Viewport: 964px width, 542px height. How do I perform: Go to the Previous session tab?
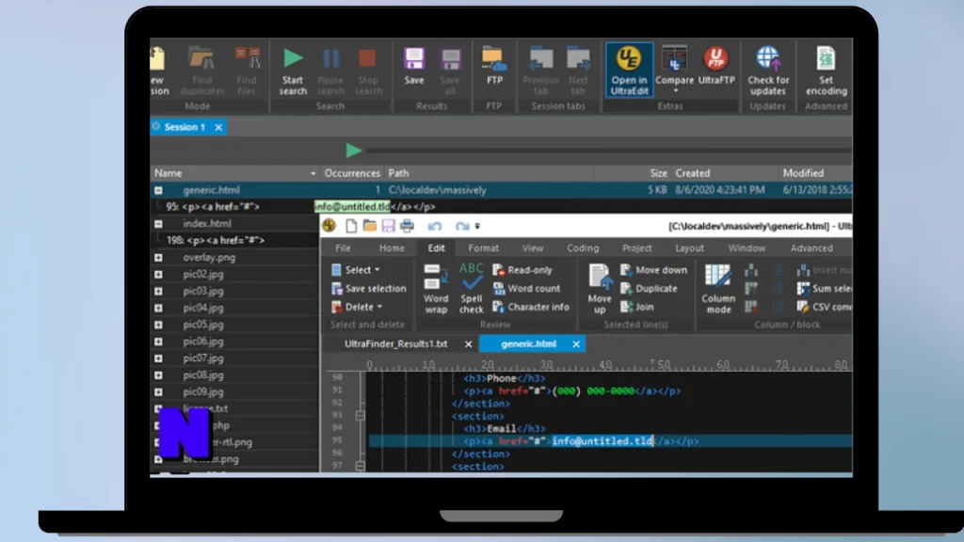pyautogui.click(x=540, y=71)
